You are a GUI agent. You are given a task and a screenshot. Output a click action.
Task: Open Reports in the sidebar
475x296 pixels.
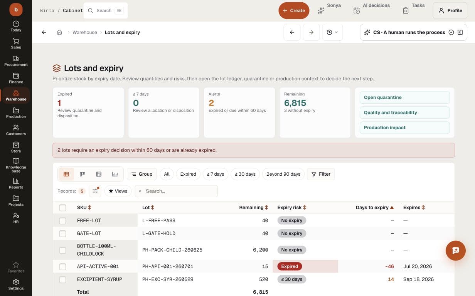pyautogui.click(x=16, y=183)
